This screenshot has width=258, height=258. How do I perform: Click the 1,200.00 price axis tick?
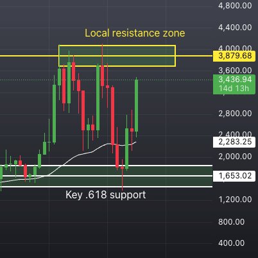(235, 200)
